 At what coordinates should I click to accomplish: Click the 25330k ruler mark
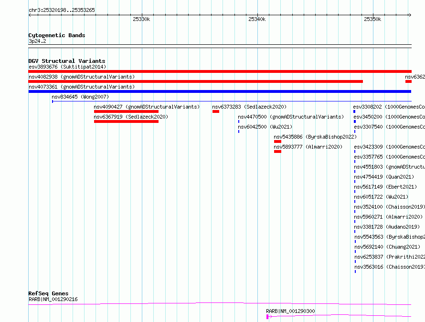click(141, 19)
